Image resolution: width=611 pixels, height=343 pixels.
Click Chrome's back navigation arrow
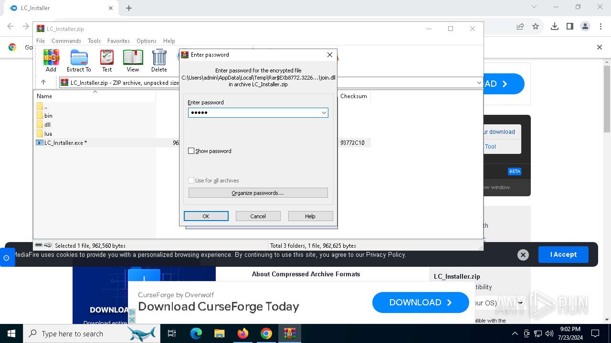(11, 27)
